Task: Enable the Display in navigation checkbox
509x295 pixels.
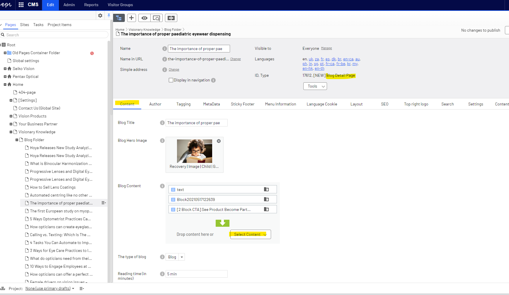Action: click(171, 80)
